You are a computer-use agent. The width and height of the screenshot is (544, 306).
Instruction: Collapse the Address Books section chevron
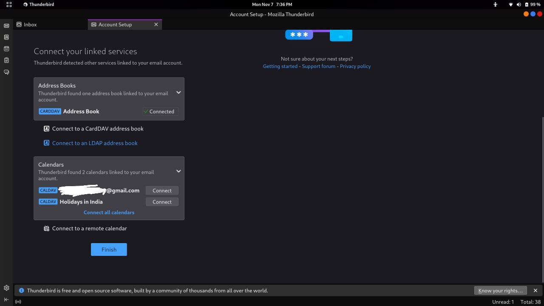click(178, 92)
